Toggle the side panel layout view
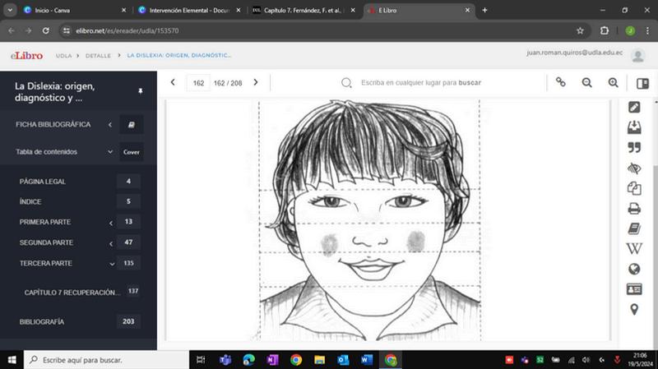This screenshot has height=369, width=658. pyautogui.click(x=642, y=83)
